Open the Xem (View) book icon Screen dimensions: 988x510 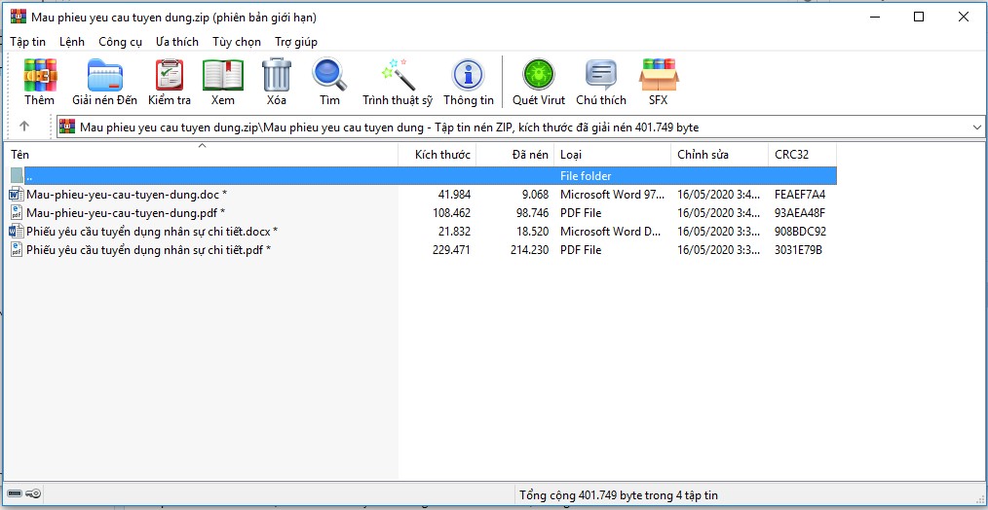point(222,76)
